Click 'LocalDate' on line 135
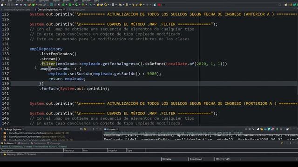This screenshot has width=298, height=167. pos(176,64)
